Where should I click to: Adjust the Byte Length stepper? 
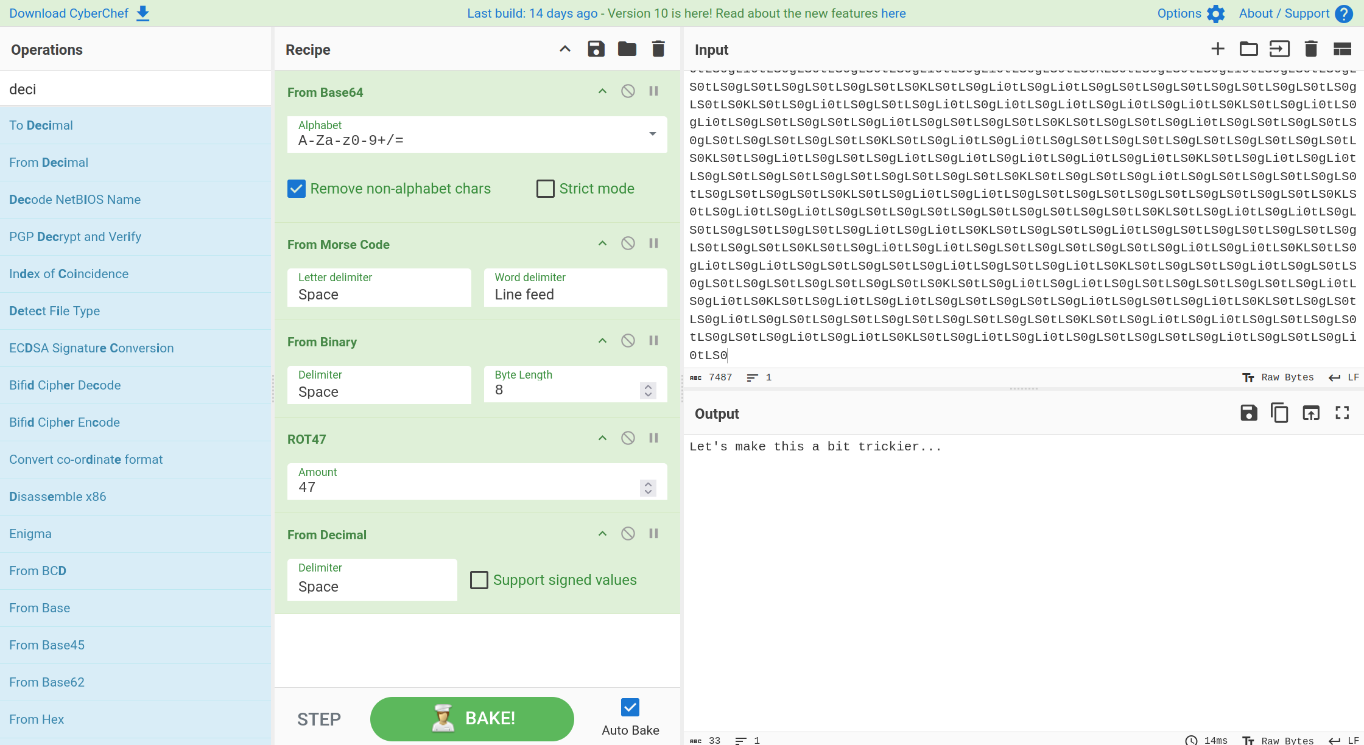[x=649, y=390]
